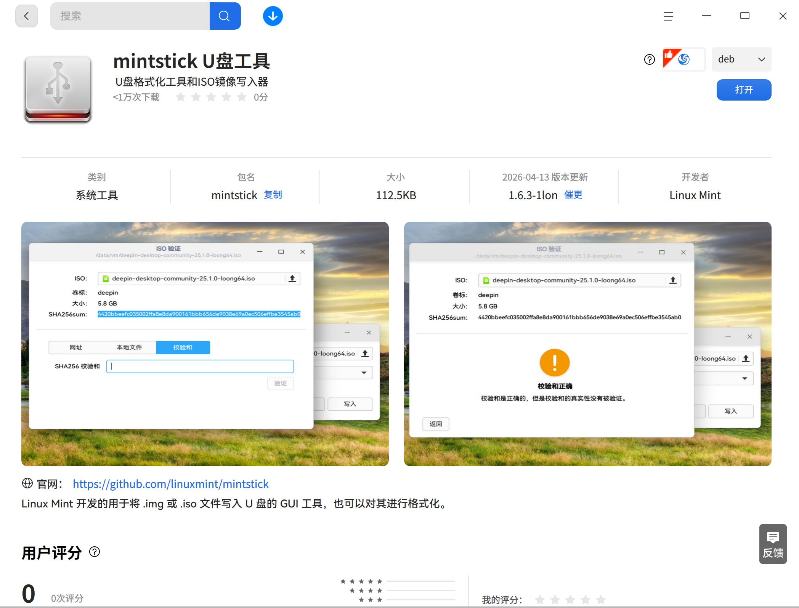Open the 反馈 feedback panel

pos(773,544)
